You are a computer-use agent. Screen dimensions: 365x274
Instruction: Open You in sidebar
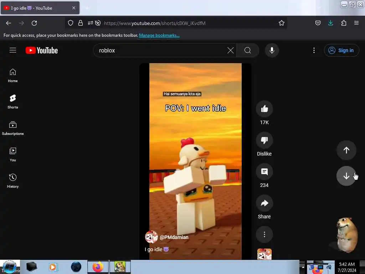pyautogui.click(x=13, y=154)
